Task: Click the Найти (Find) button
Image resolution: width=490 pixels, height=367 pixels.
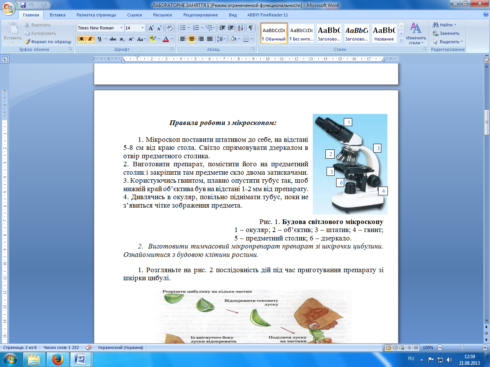Action: [x=444, y=25]
